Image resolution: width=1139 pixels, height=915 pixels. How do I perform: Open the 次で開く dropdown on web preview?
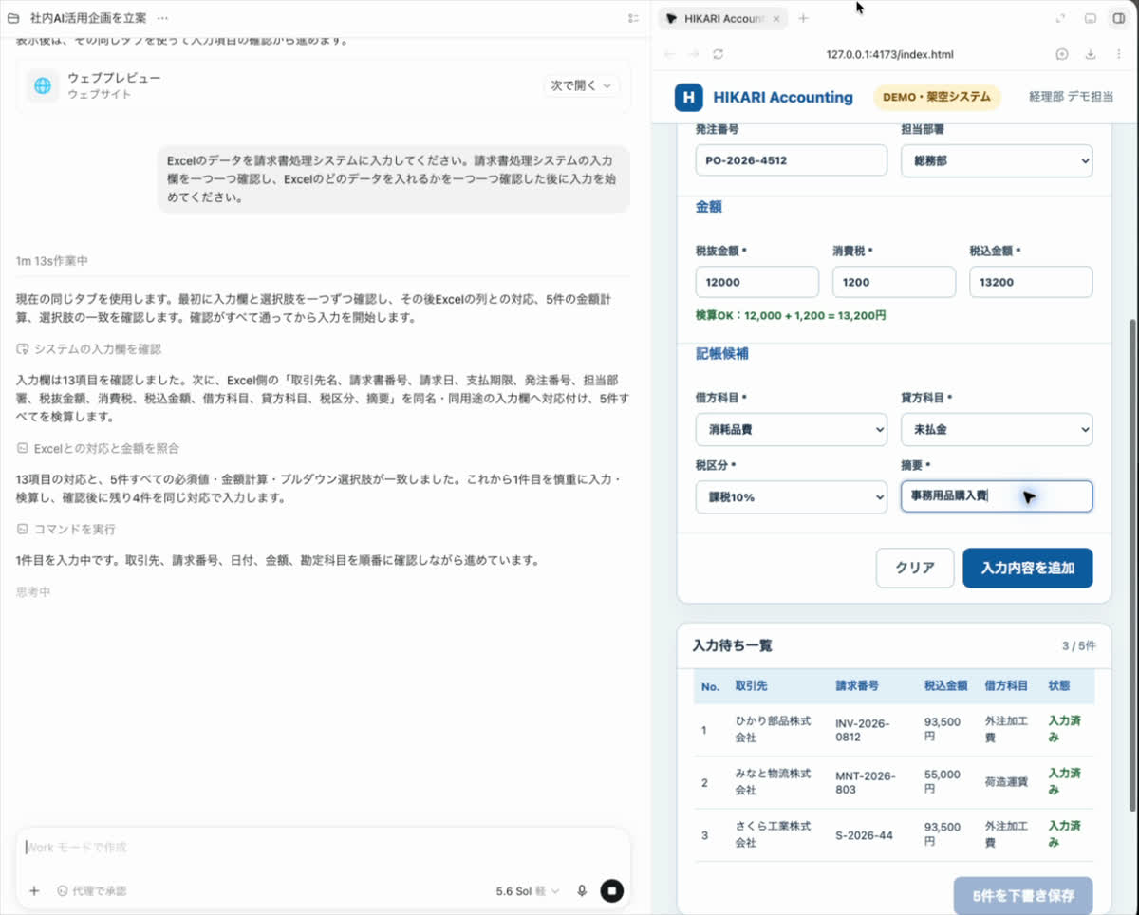pyautogui.click(x=582, y=85)
